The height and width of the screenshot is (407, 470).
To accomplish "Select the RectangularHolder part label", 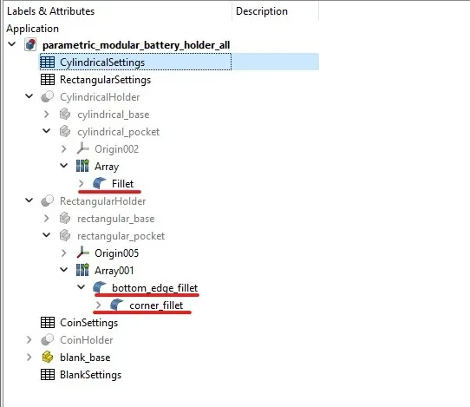I will pyautogui.click(x=103, y=201).
